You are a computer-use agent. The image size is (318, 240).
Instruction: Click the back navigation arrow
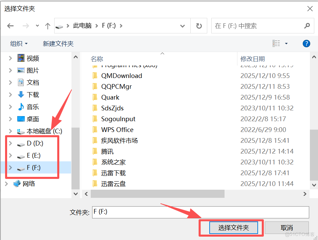point(10,26)
